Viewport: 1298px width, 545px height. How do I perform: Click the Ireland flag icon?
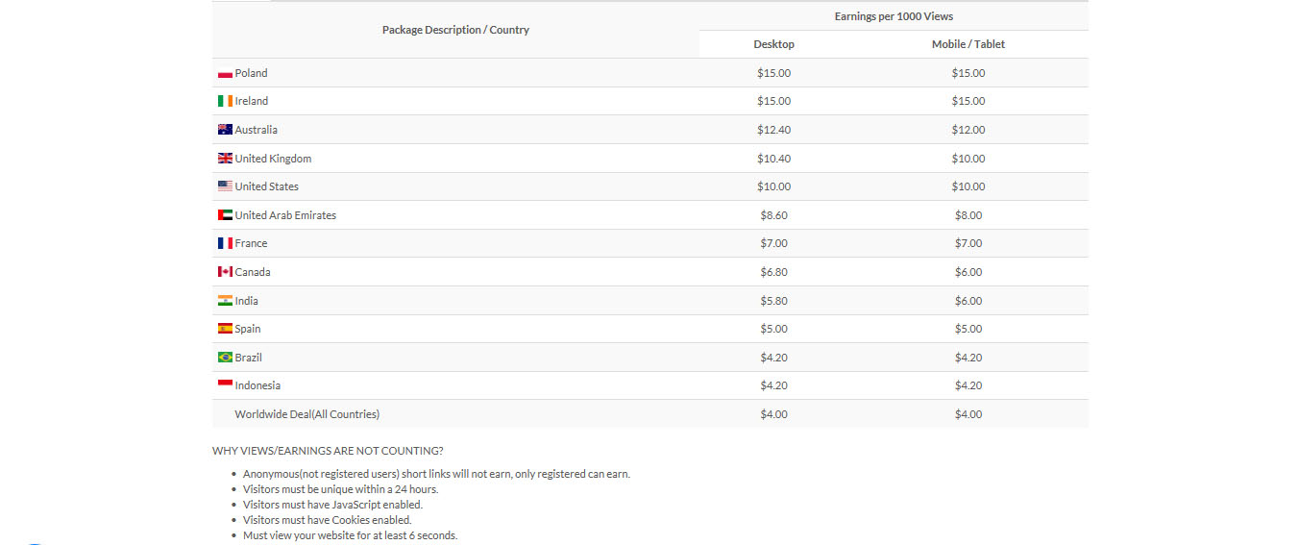click(225, 101)
